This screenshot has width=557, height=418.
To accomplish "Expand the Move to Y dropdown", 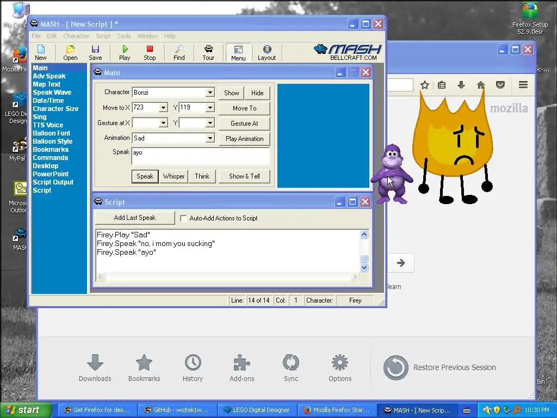I will click(210, 108).
